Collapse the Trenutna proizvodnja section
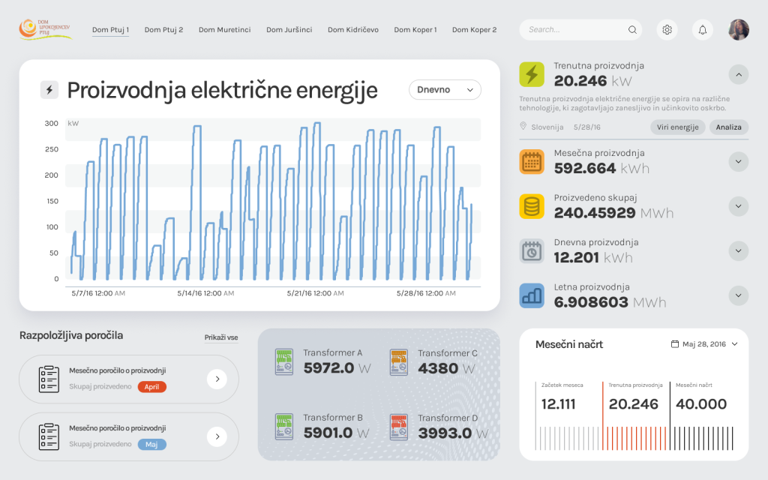The image size is (768, 480). click(x=738, y=74)
